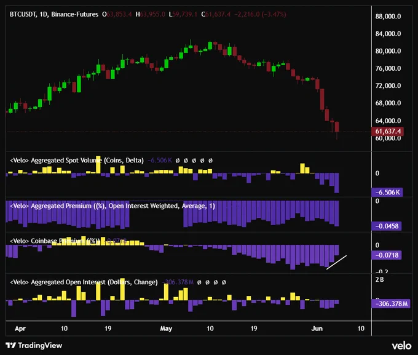Click the Apr label on time axis
The height and width of the screenshot is (355, 418).
pyautogui.click(x=20, y=329)
